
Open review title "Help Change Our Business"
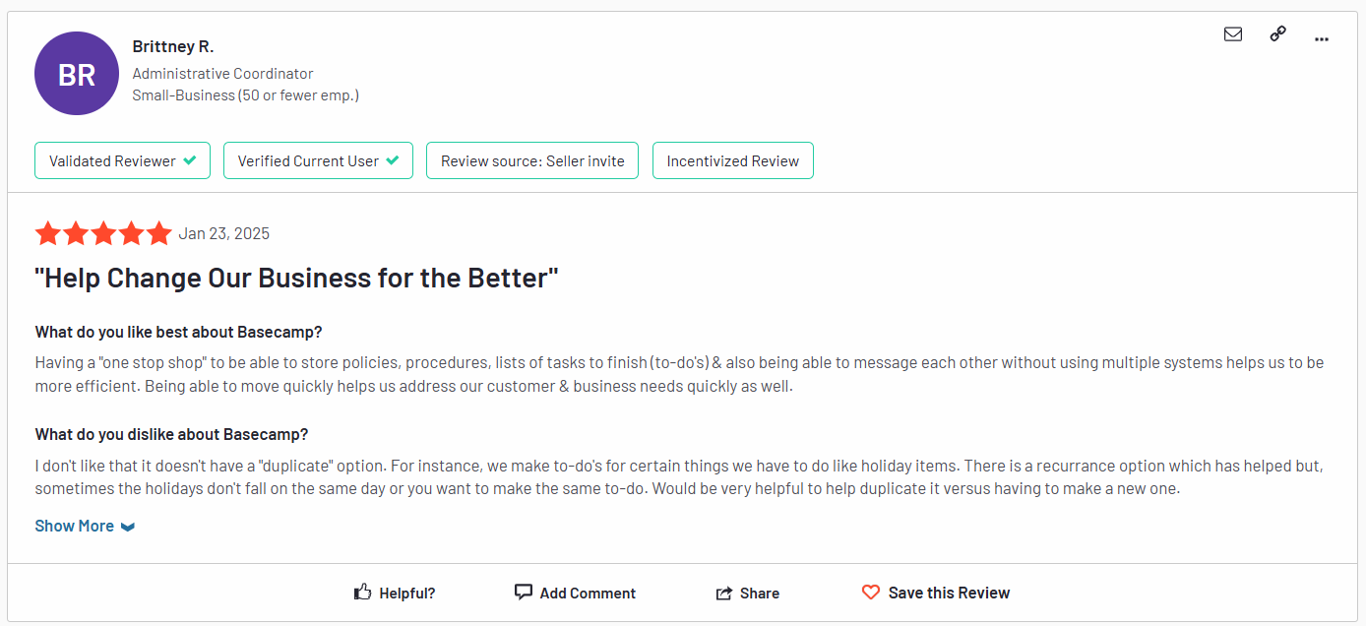click(x=296, y=278)
